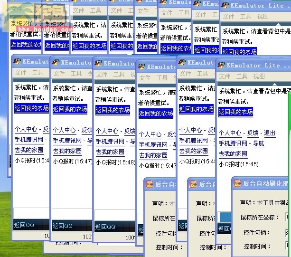Click the 导航 link next to 手机腾讯网
Image resolution: width=291 pixels, height=257 pixels.
[x=259, y=143]
